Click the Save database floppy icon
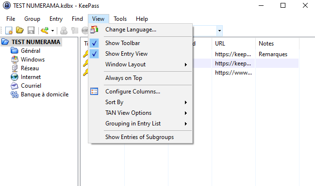Image resolution: width=315 pixels, height=186 pixels. [x=31, y=31]
